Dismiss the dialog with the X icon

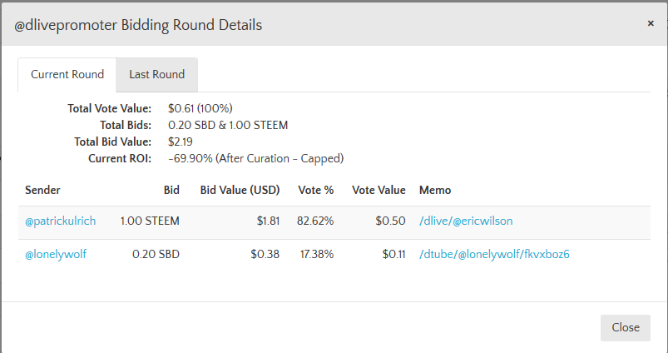[x=651, y=23]
